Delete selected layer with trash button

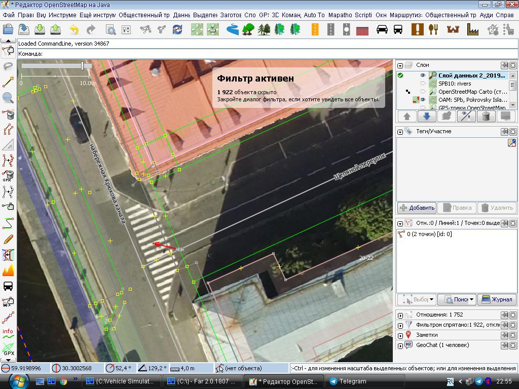(486, 116)
